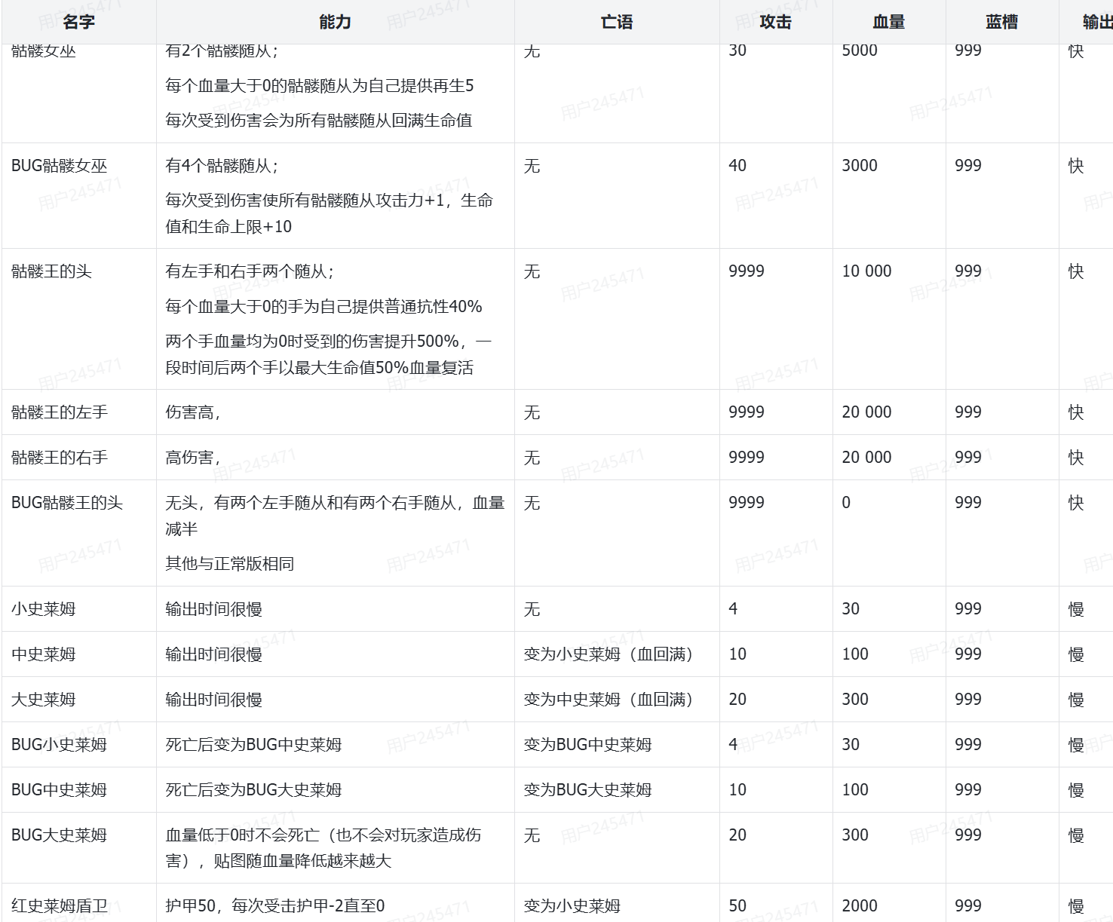Select the 亡语 column header
The height and width of the screenshot is (922, 1113).
(x=616, y=22)
